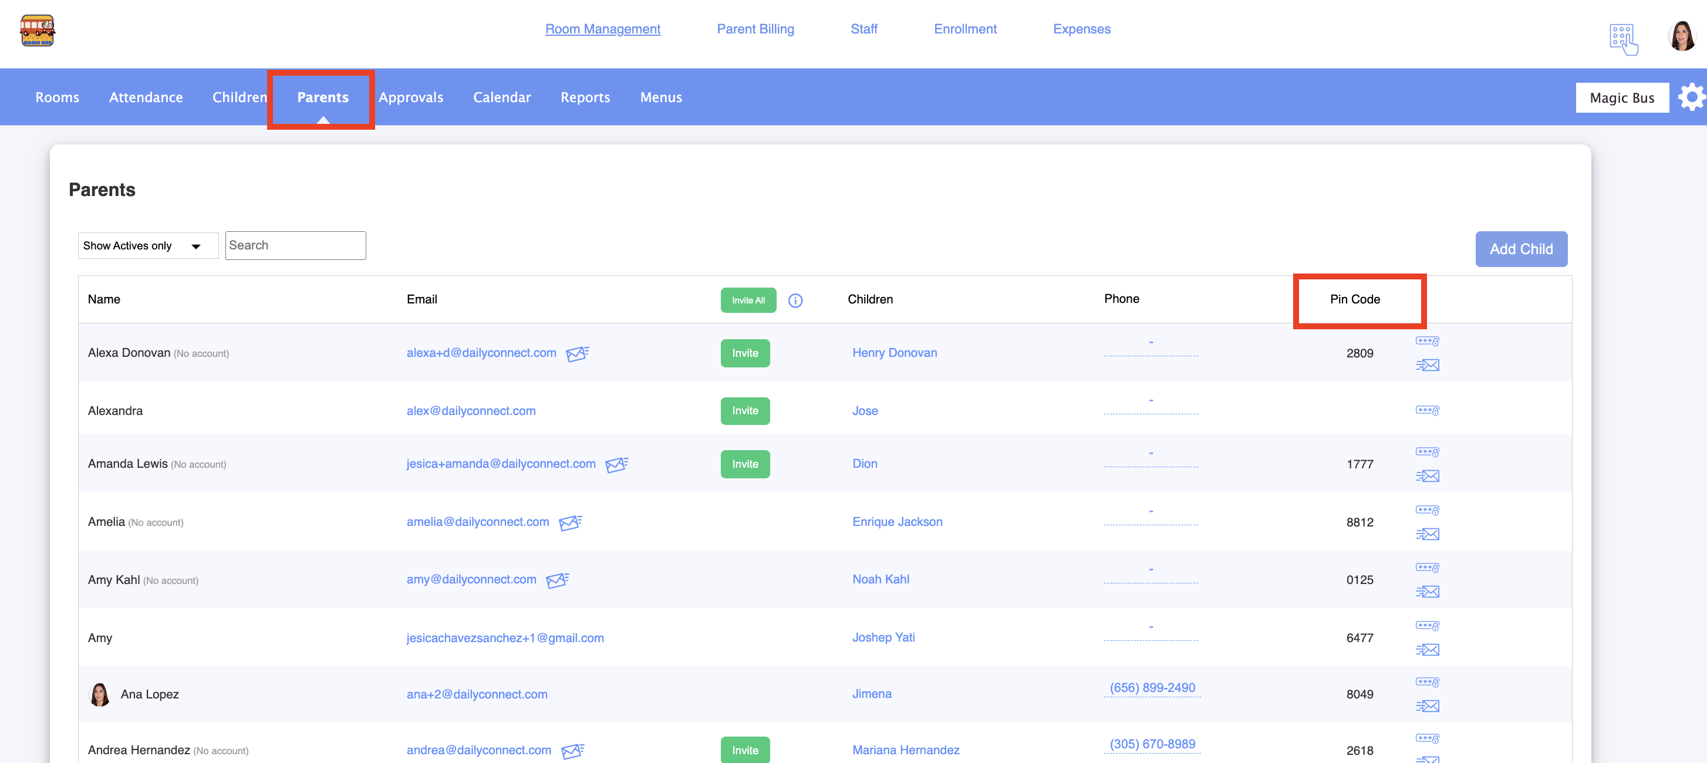The width and height of the screenshot is (1707, 763).
Task: Open the user profile avatar menu
Action: (1682, 36)
